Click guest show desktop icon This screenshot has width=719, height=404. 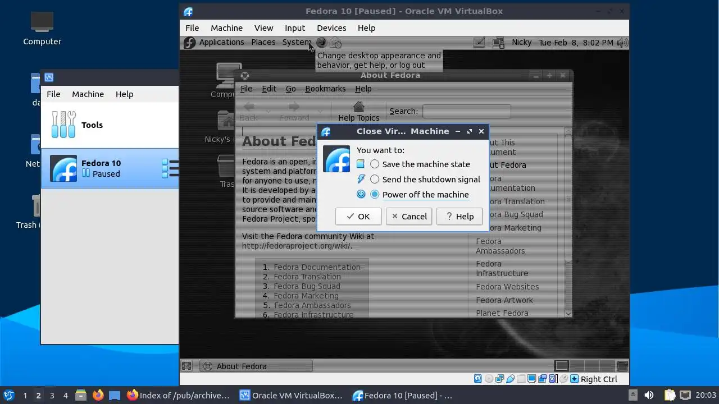pyautogui.click(x=187, y=366)
